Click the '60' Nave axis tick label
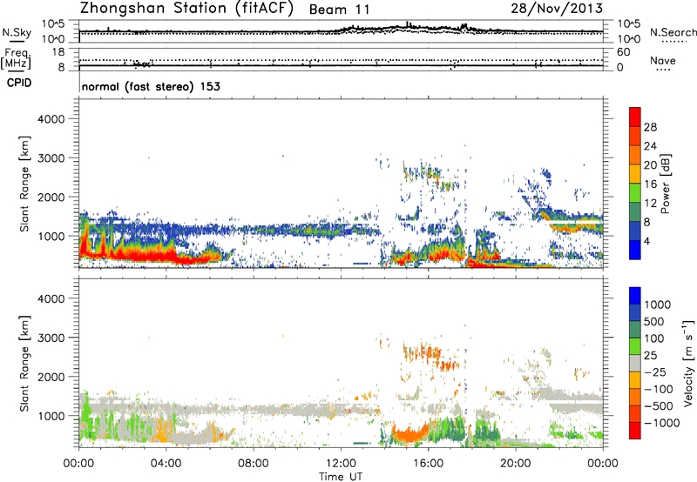 (x=623, y=52)
